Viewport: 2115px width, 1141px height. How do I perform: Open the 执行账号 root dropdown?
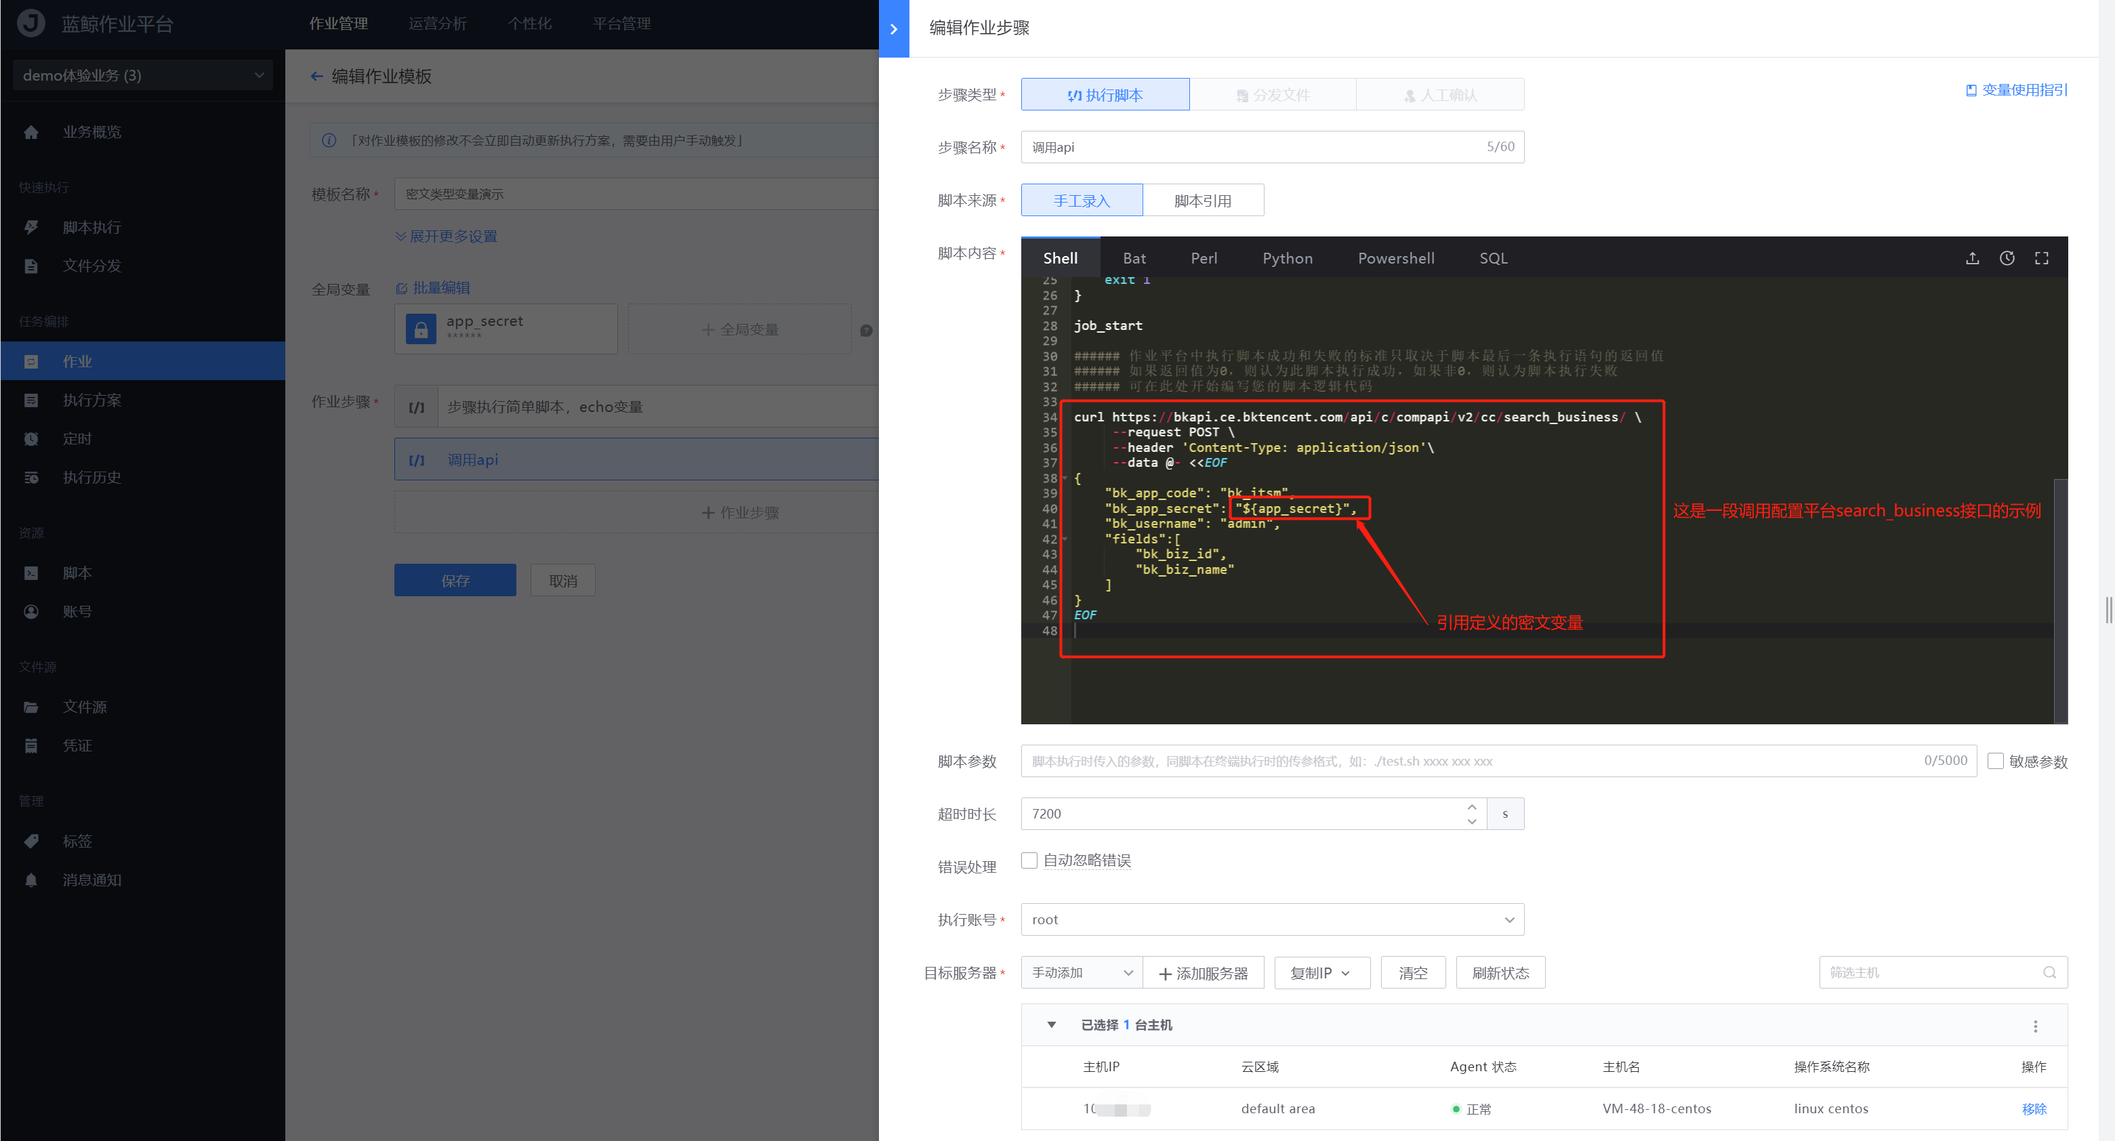pos(1272,919)
